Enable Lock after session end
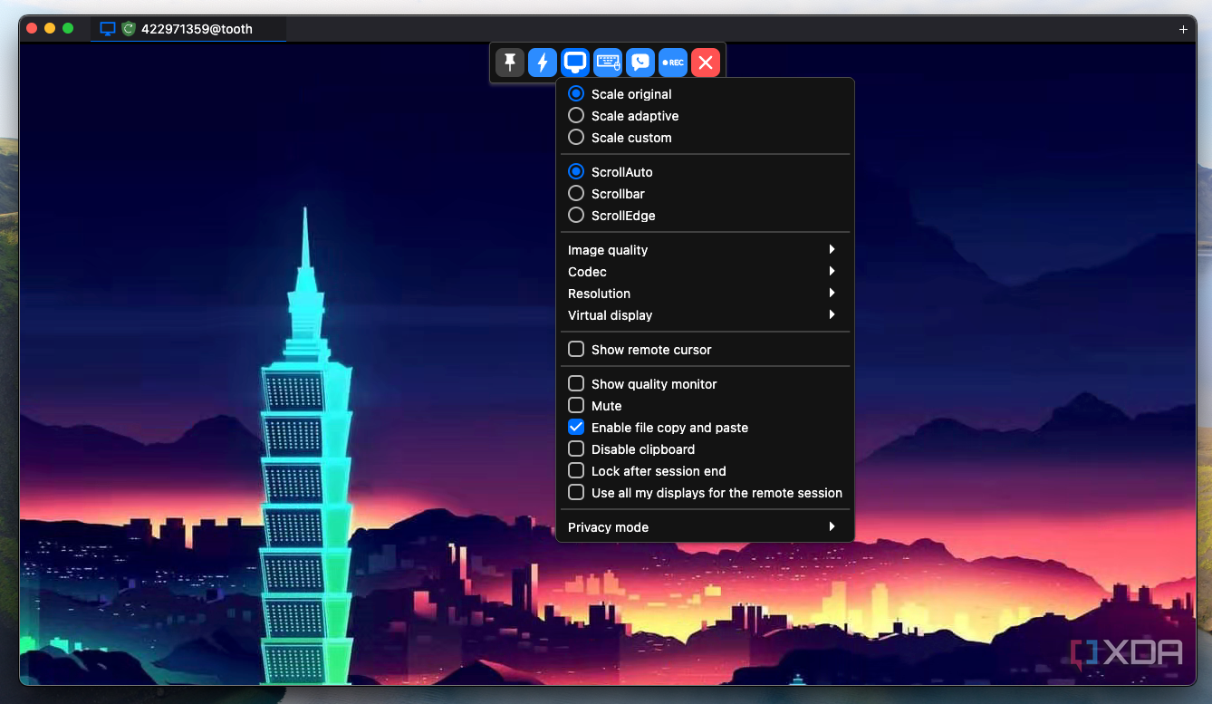Viewport: 1212px width, 704px height. (576, 470)
